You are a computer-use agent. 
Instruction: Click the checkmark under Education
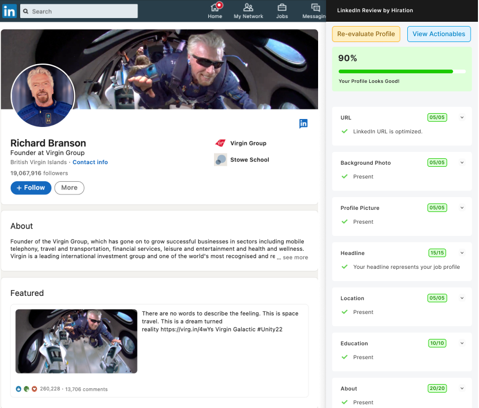click(345, 358)
